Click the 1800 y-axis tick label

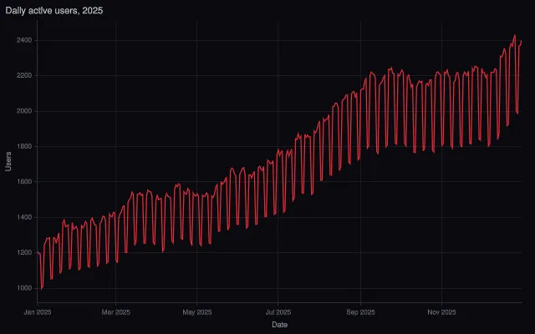coord(24,147)
